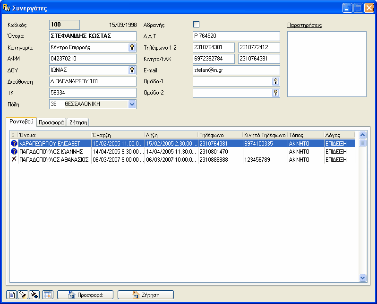Click the E-mail field stefan@in.gr
The height and width of the screenshot is (304, 377).
coord(236,70)
